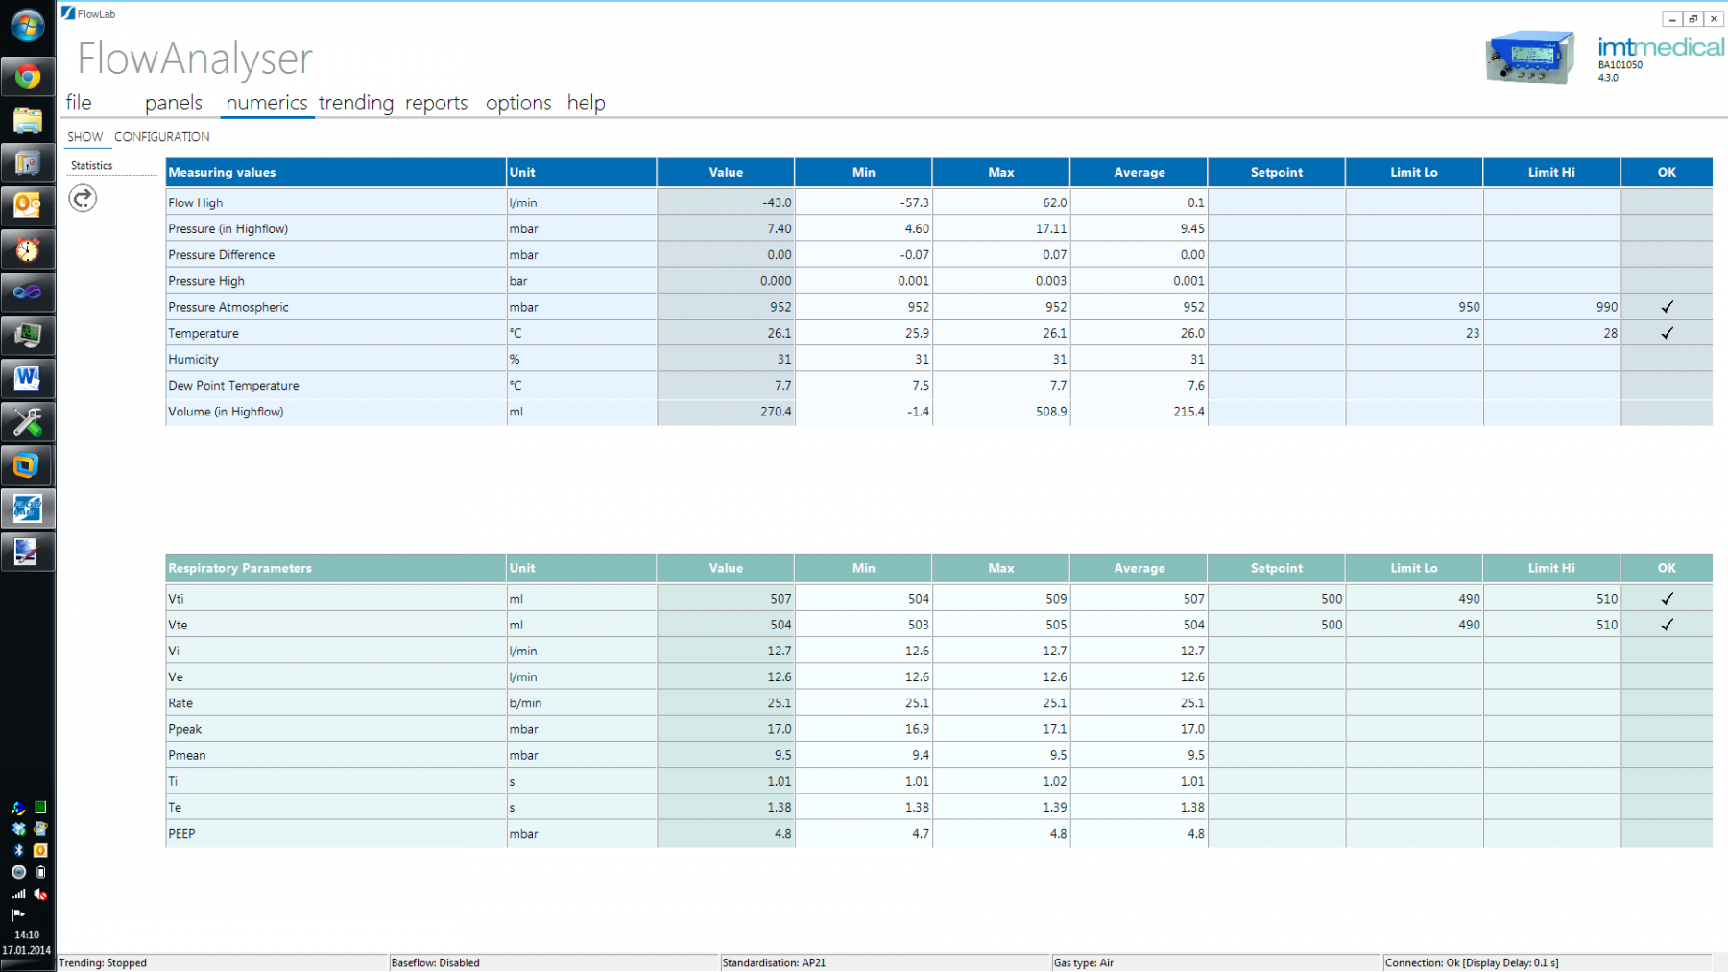Open Google Chrome from the taskbar

coord(27,77)
